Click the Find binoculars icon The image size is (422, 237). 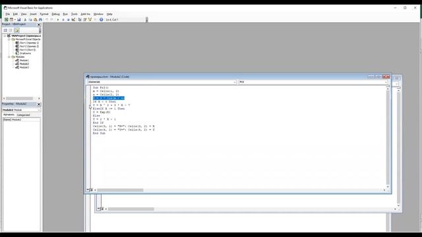click(x=40, y=20)
